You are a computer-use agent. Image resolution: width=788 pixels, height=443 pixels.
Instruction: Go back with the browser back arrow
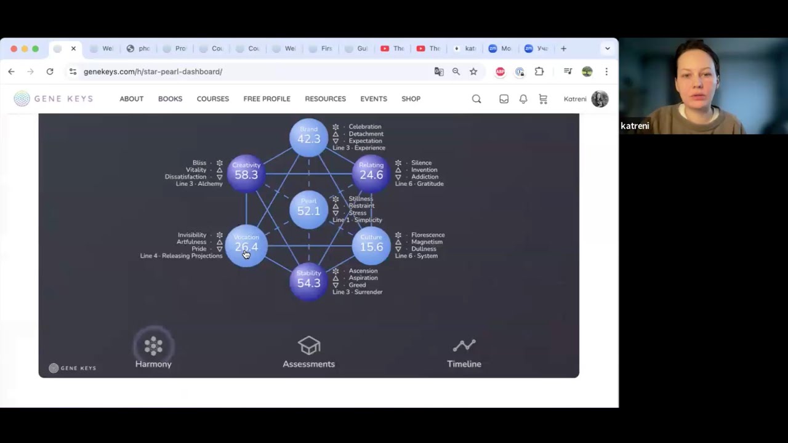11,71
